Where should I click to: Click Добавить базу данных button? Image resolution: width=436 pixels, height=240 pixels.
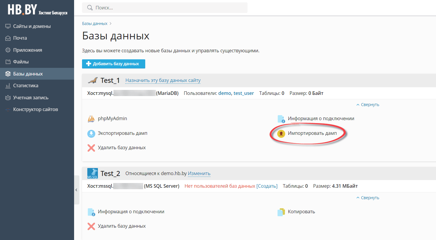coord(113,64)
